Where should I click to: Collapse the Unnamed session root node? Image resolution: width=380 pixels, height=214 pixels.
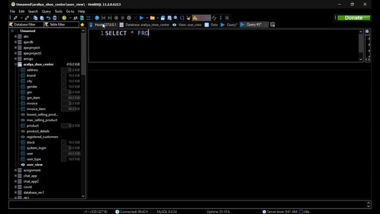tap(12, 31)
